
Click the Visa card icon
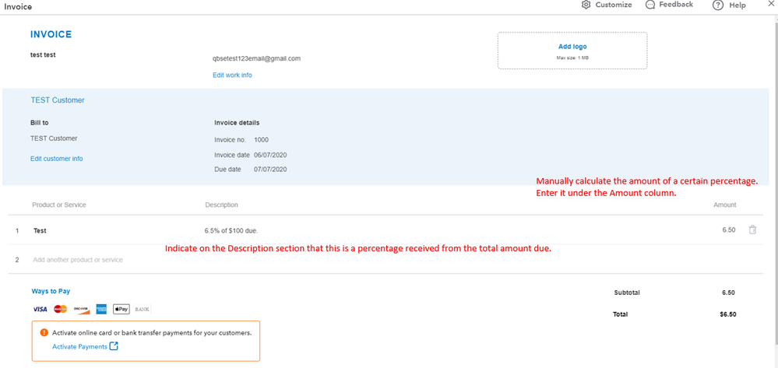pos(40,309)
